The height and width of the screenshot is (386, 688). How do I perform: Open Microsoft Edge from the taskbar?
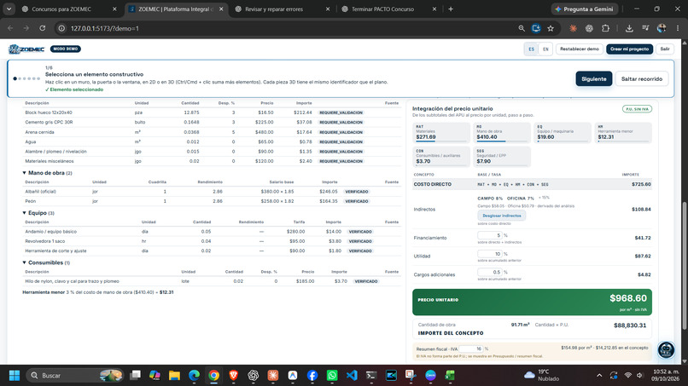coord(194,376)
